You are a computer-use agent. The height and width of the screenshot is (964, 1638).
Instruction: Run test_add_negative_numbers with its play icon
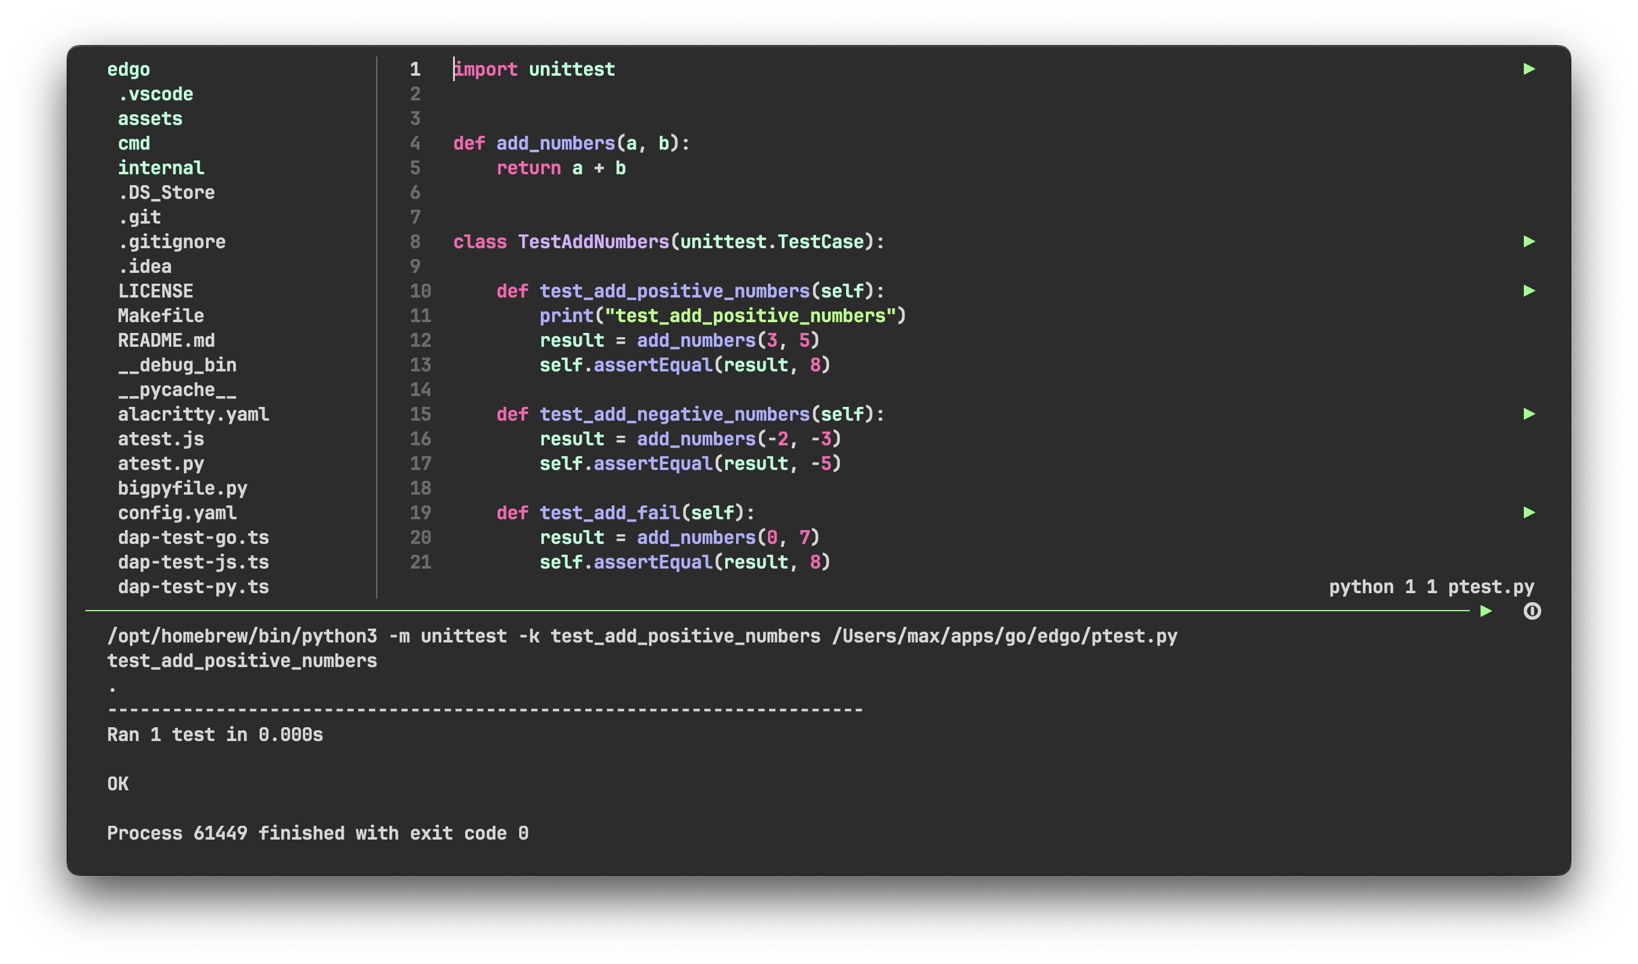click(1529, 414)
